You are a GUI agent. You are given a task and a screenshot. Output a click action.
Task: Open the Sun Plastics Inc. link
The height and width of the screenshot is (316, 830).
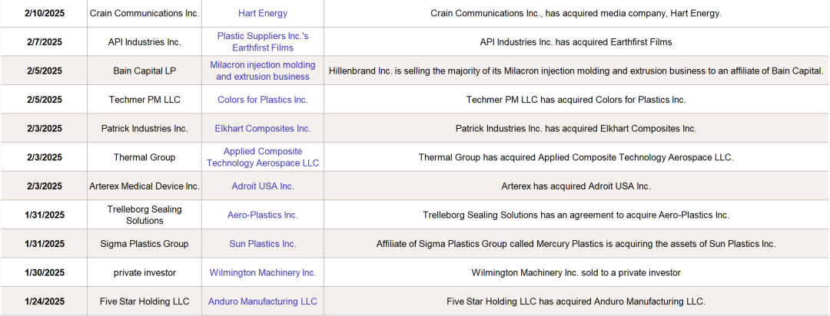click(x=263, y=243)
